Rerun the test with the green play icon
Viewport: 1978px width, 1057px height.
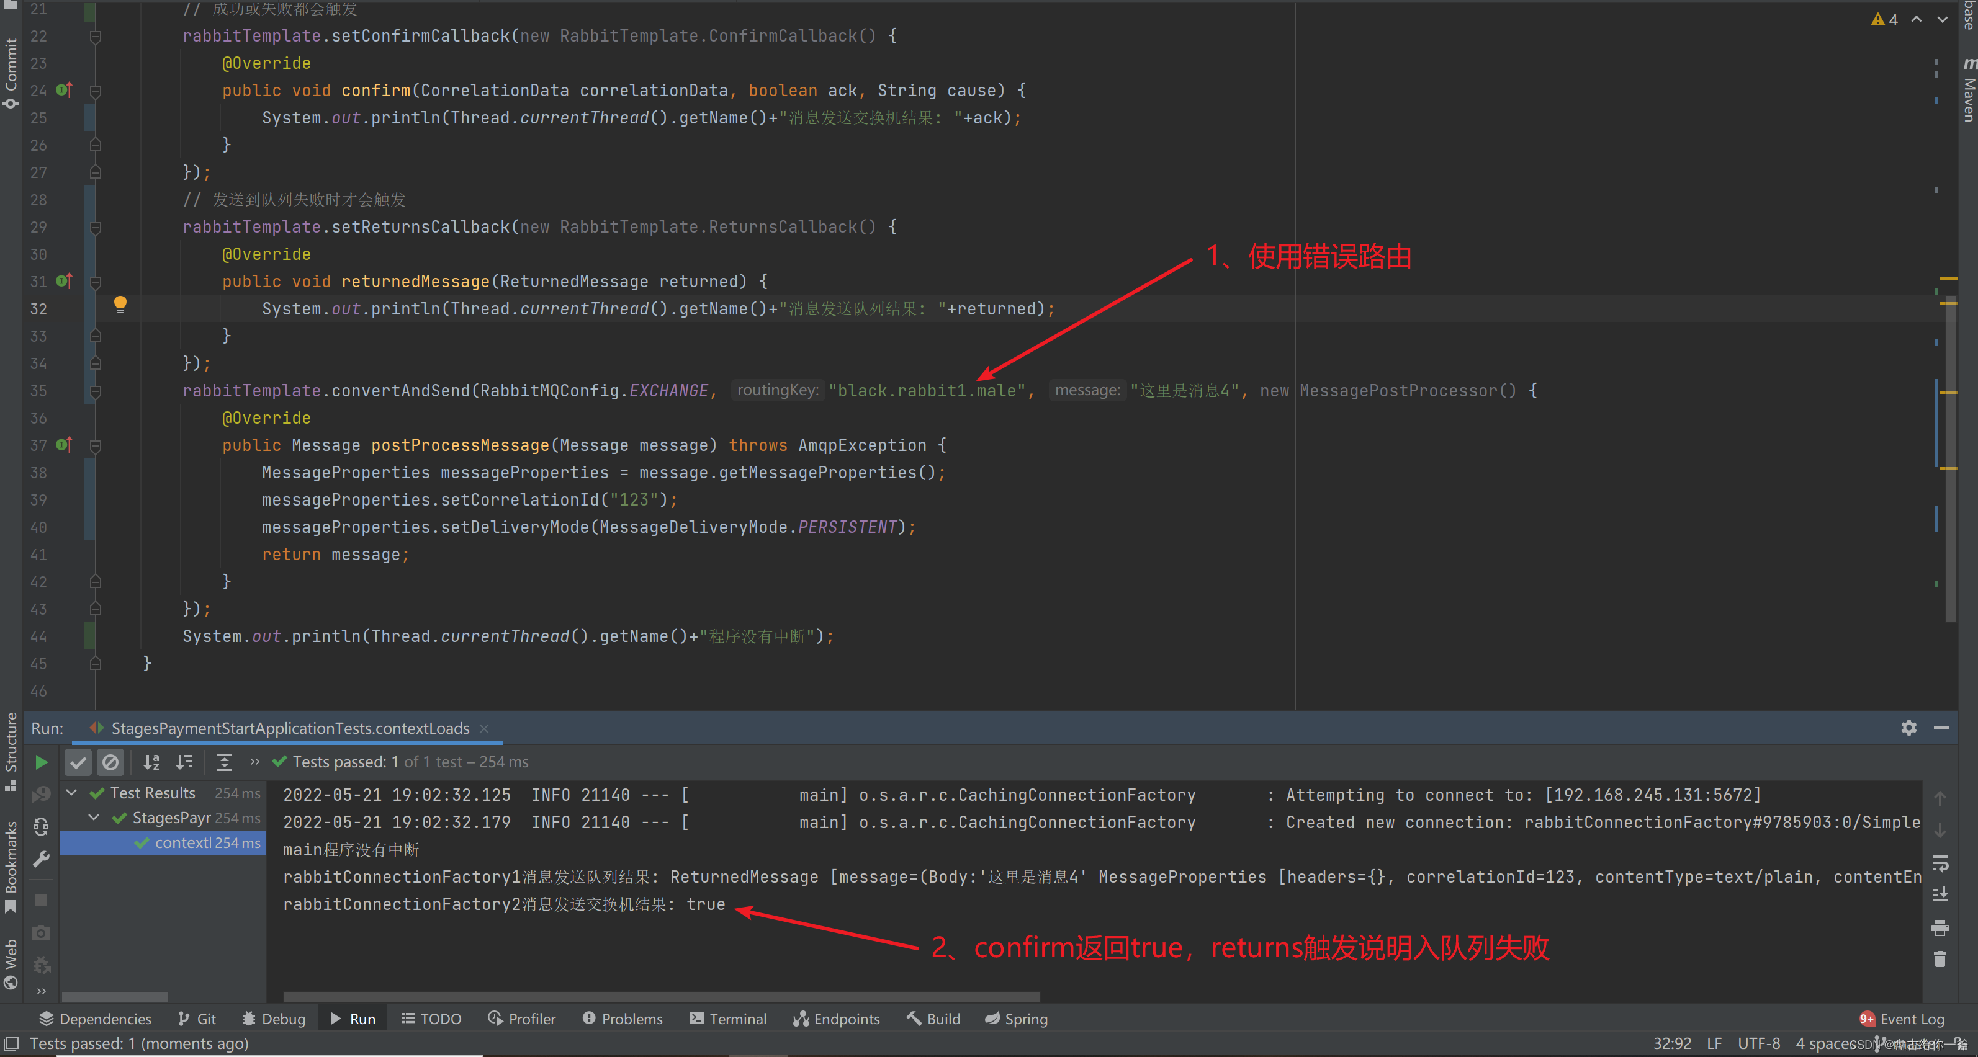click(x=42, y=762)
